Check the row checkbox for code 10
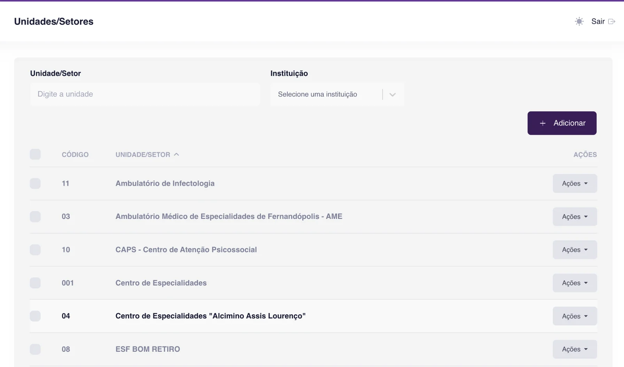The image size is (624, 367). point(35,250)
